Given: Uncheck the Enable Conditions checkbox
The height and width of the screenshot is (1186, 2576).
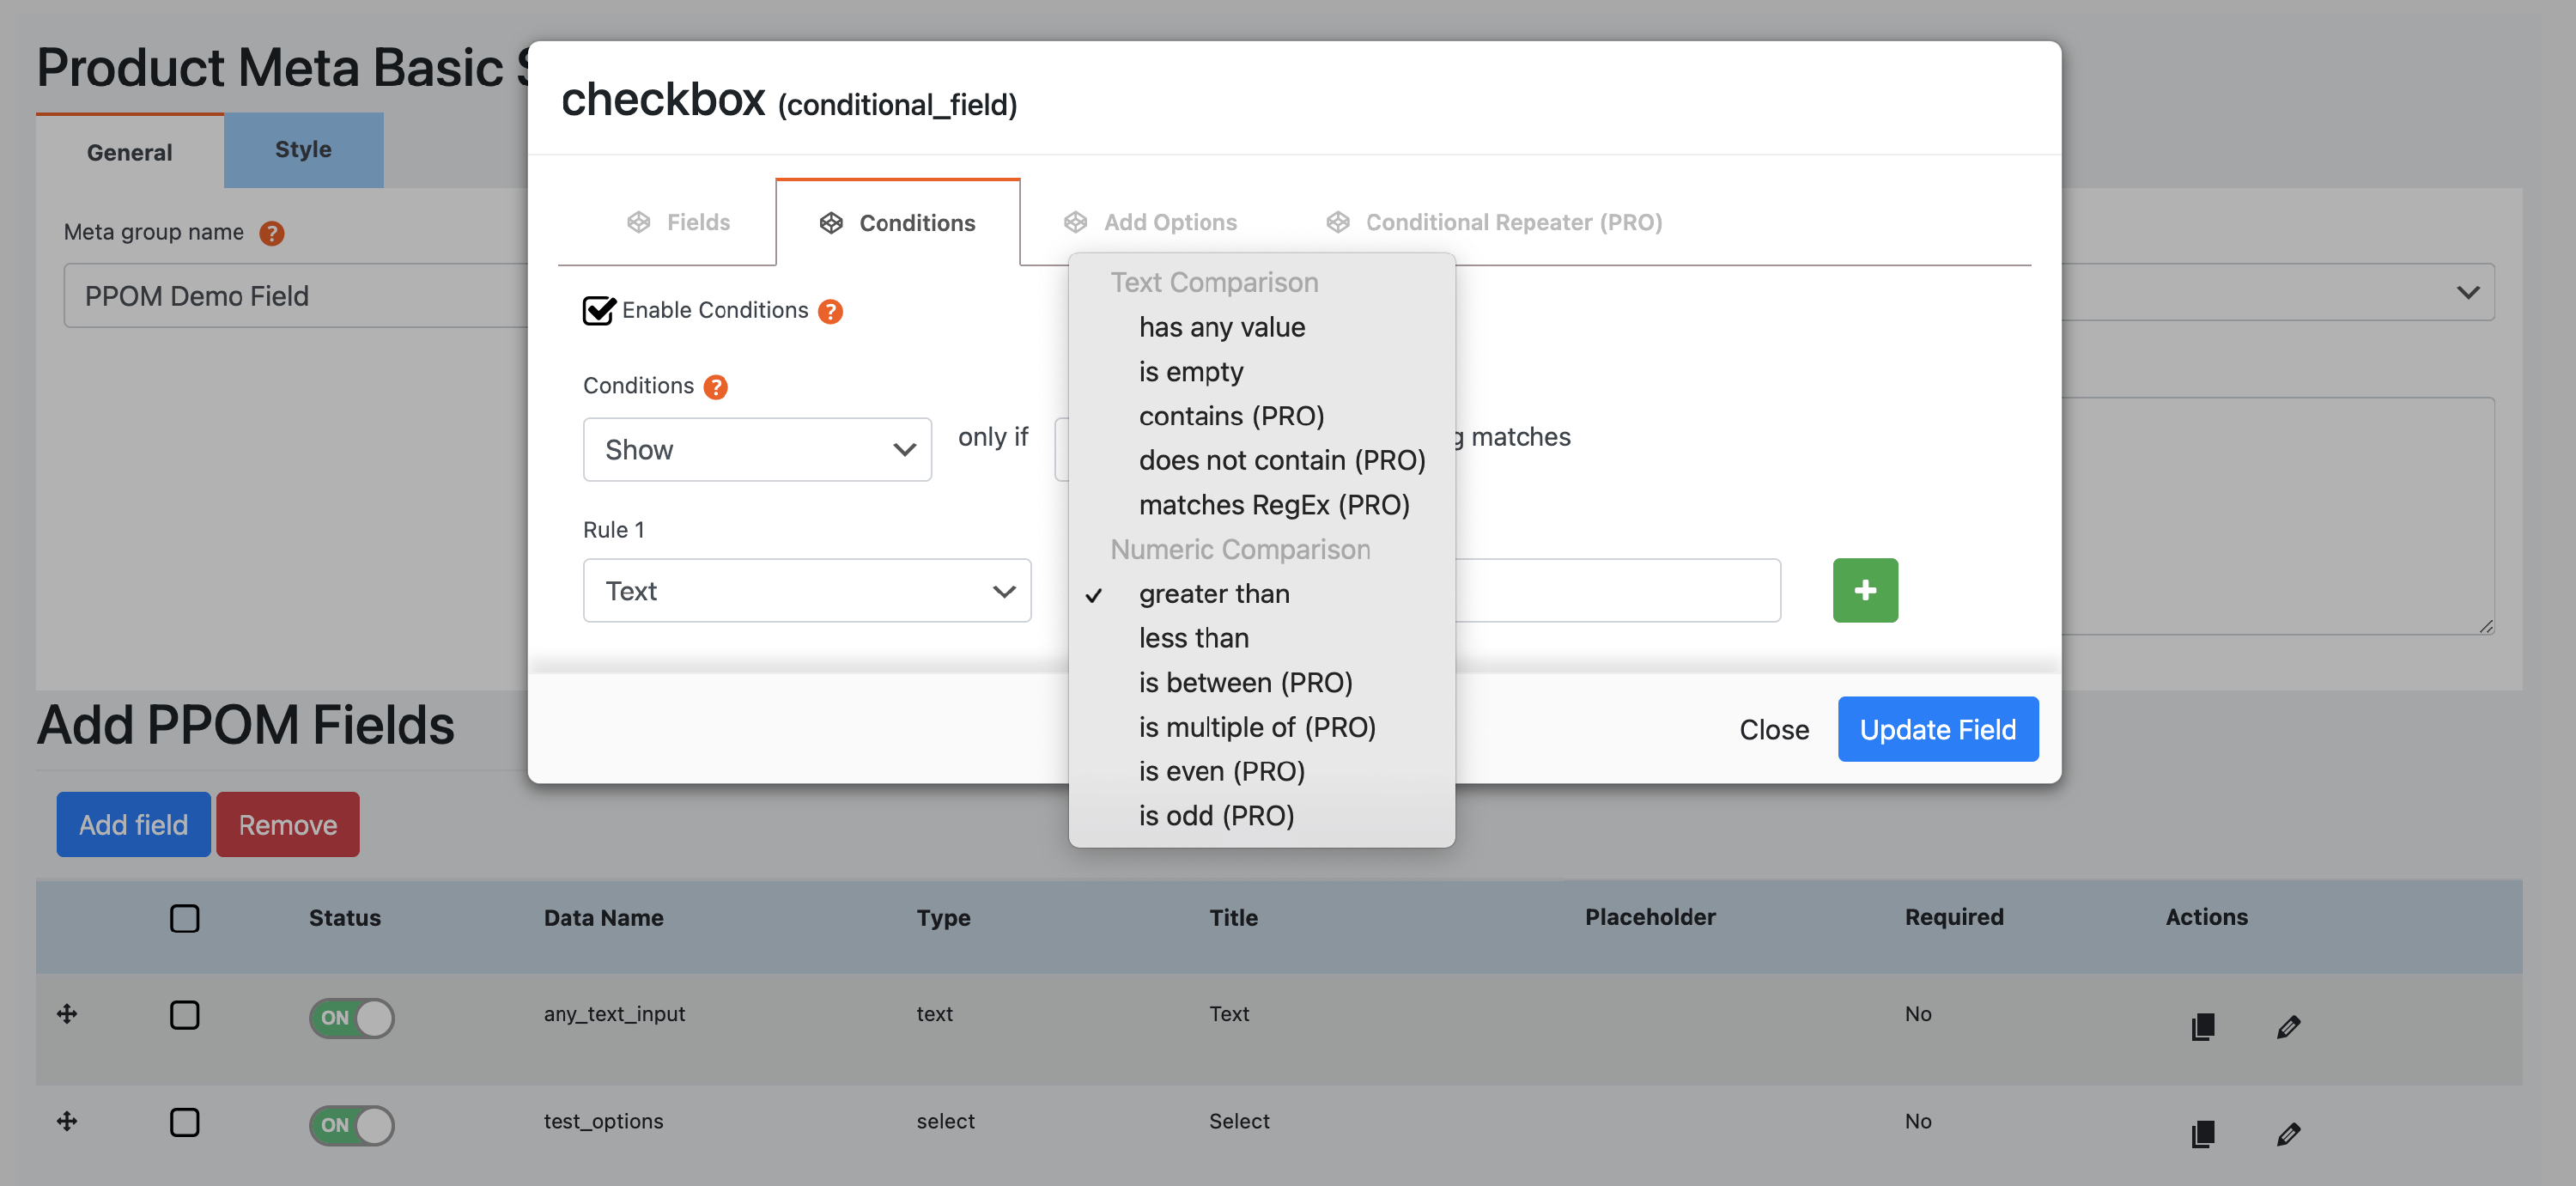Looking at the screenshot, I should pyautogui.click(x=598, y=311).
